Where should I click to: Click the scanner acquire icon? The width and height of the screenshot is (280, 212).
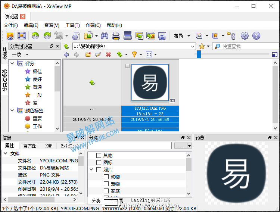click(x=128, y=36)
